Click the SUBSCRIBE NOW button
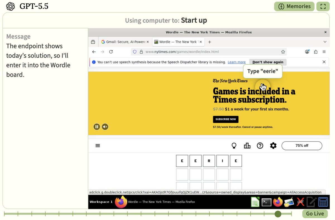The height and width of the screenshot is (220, 335). click(226, 119)
